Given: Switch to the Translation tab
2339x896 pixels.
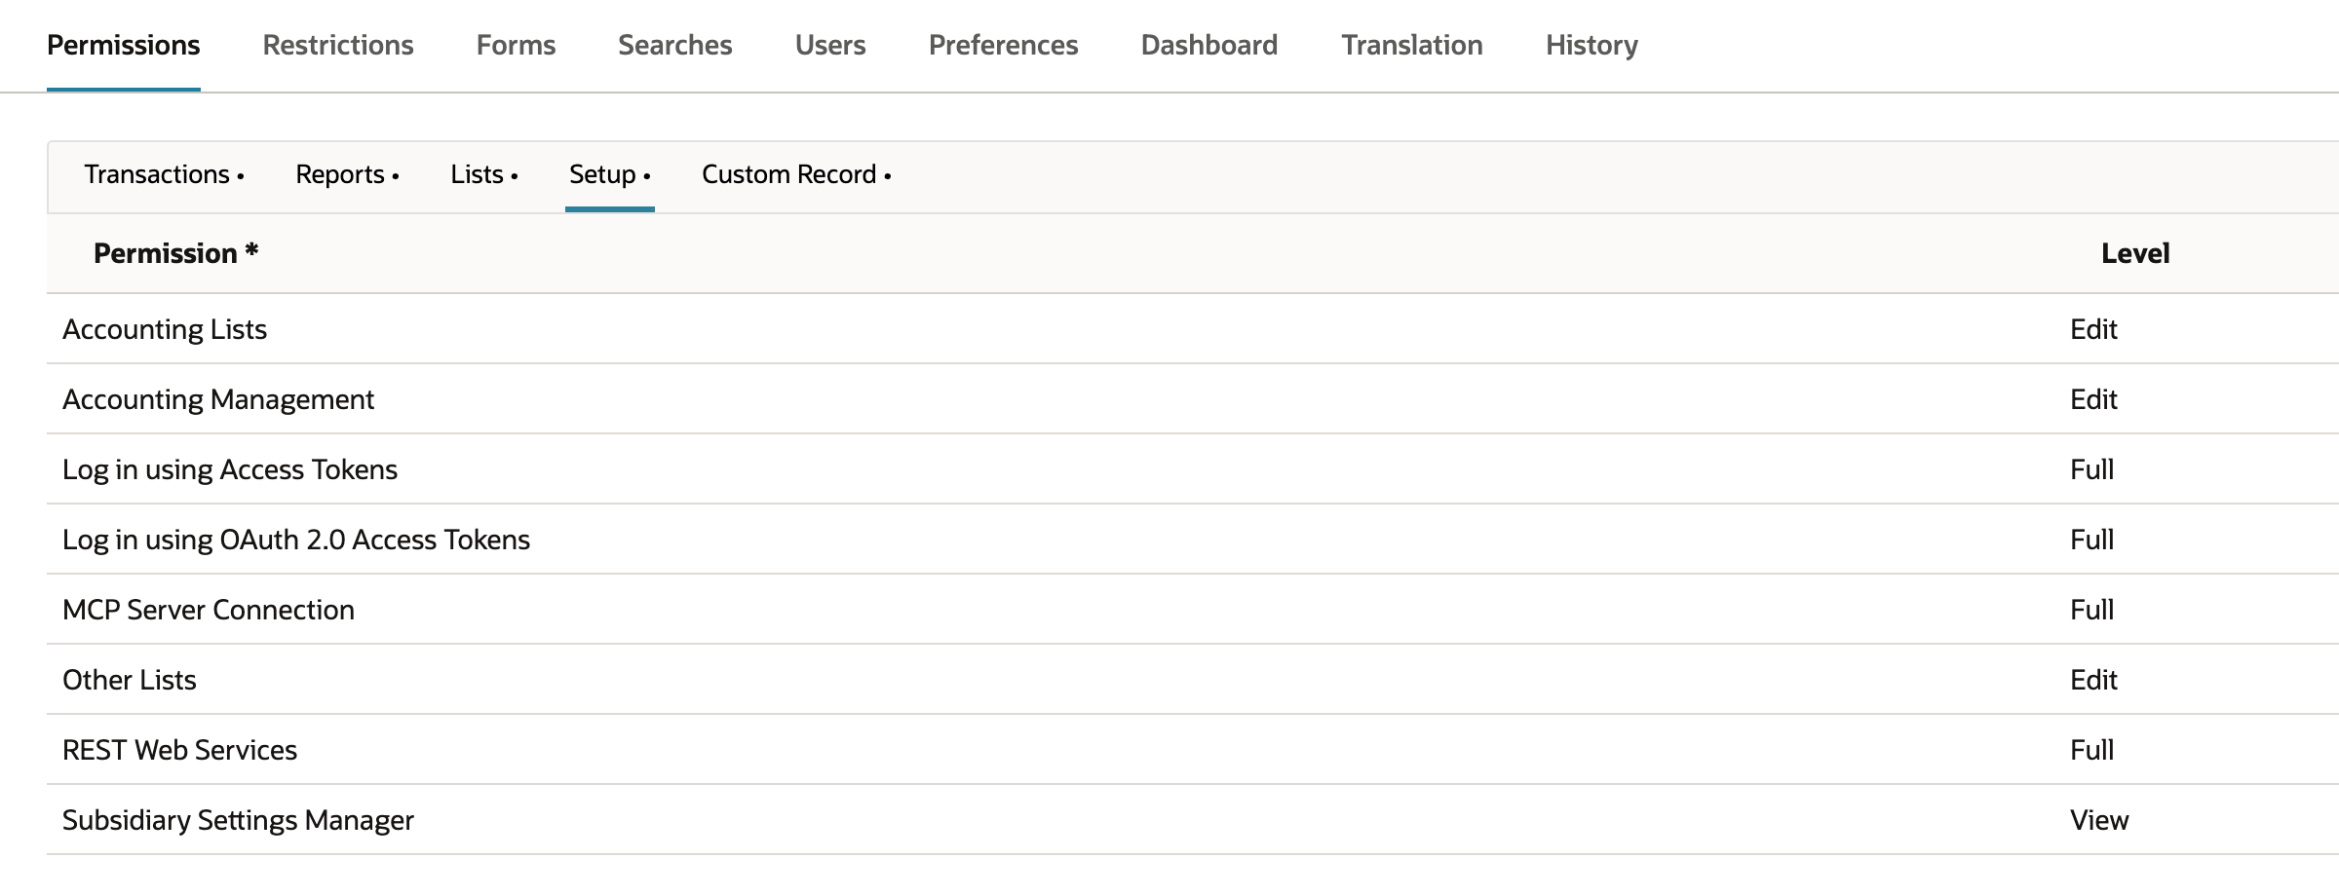Looking at the screenshot, I should 1412,45.
